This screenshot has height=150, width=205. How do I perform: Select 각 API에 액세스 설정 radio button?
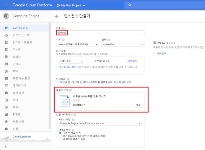click(x=60, y=139)
